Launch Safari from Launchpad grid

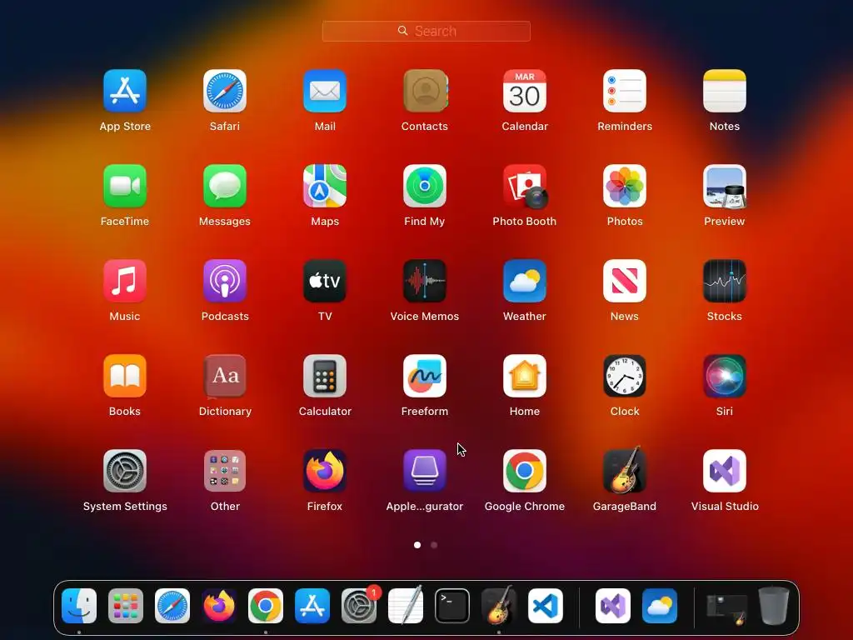point(225,91)
